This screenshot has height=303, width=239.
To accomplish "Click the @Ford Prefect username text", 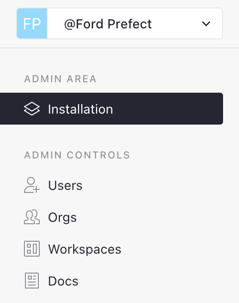I will pos(108,24).
